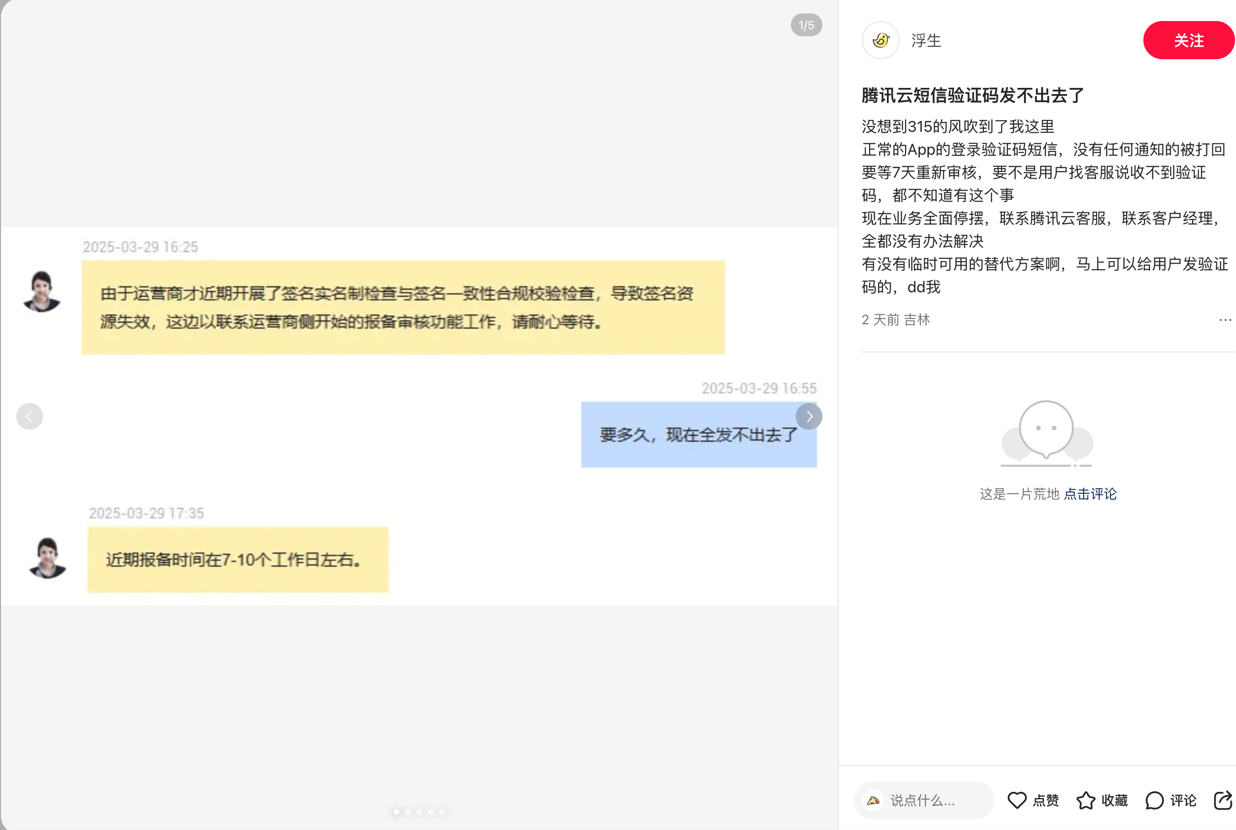This screenshot has height=830, width=1236.
Task: Click the 浮生 username link
Action: [x=926, y=41]
